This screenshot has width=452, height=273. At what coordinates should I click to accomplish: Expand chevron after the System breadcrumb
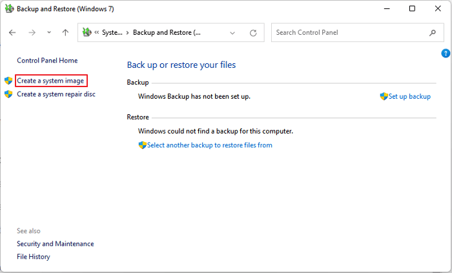[127, 33]
